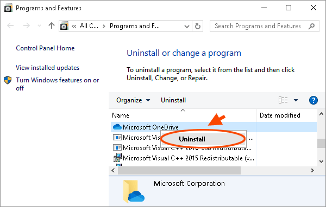Click the vertical scrollbar thumb
Image resolution: width=326 pixels, height=207 pixels.
[x=322, y=143]
